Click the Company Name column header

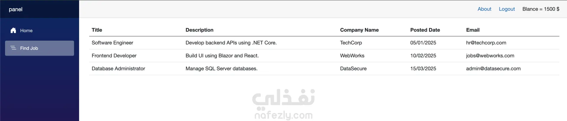[359, 30]
